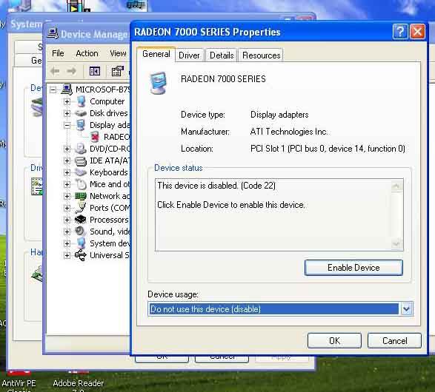Viewport: 435px width, 392px height.
Task: Click Device status scrollbar down arrow
Action: point(396,243)
